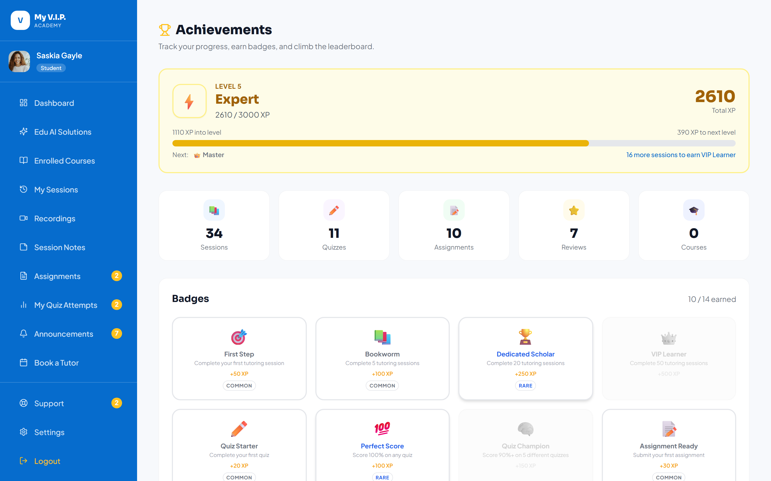The height and width of the screenshot is (481, 771).
Task: Click the Session Notes sheet icon
Action: 24,247
